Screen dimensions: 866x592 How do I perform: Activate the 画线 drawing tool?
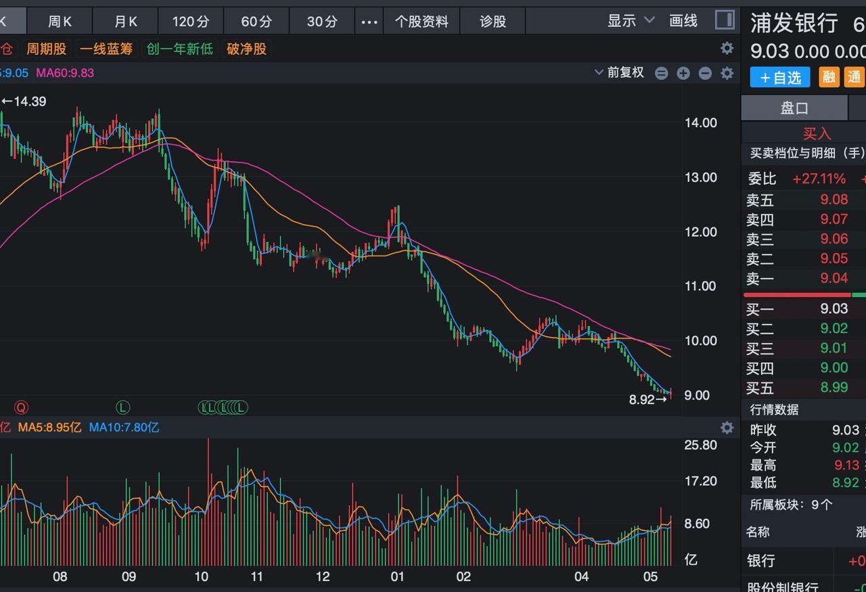point(683,21)
